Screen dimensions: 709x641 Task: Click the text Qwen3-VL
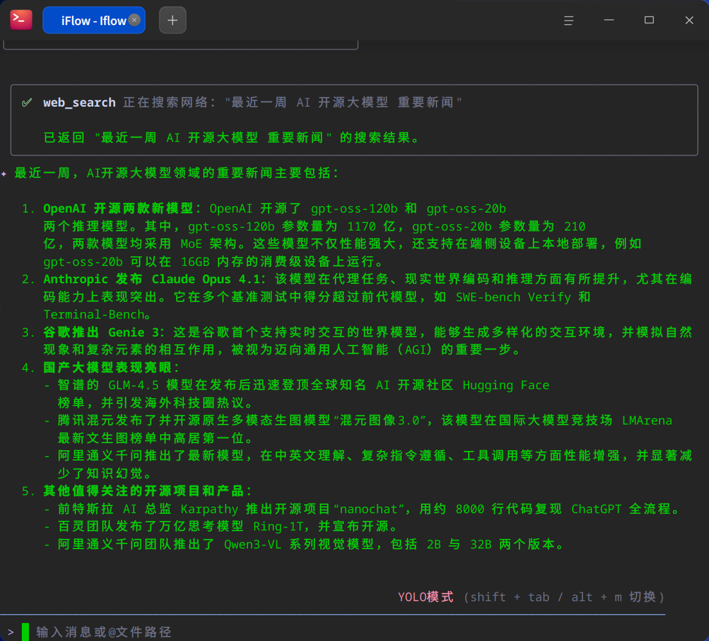253,544
